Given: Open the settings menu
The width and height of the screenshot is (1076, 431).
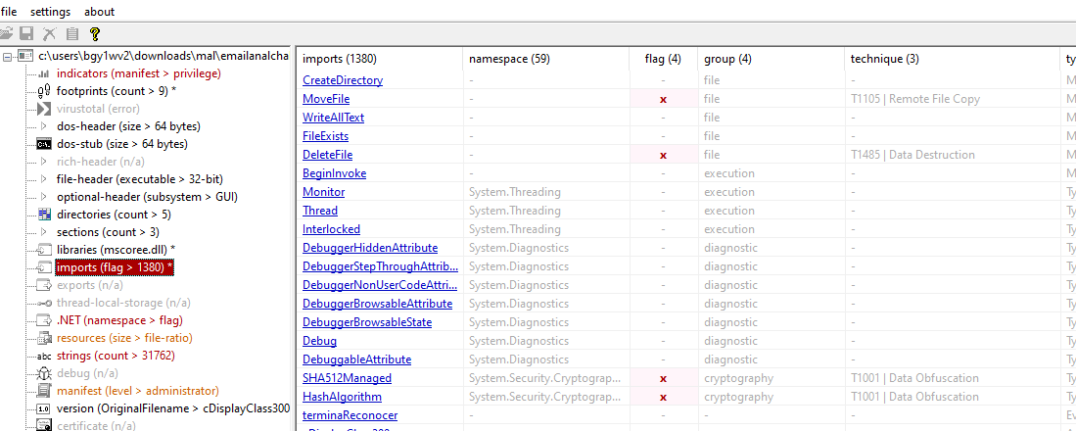Looking at the screenshot, I should coord(50,12).
